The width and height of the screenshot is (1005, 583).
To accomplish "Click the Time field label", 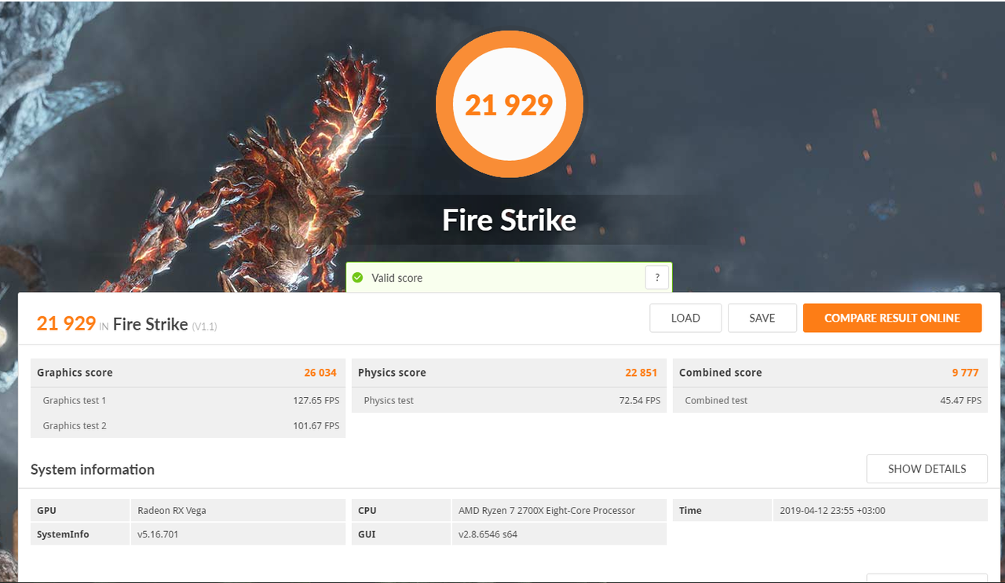I will 690,510.
